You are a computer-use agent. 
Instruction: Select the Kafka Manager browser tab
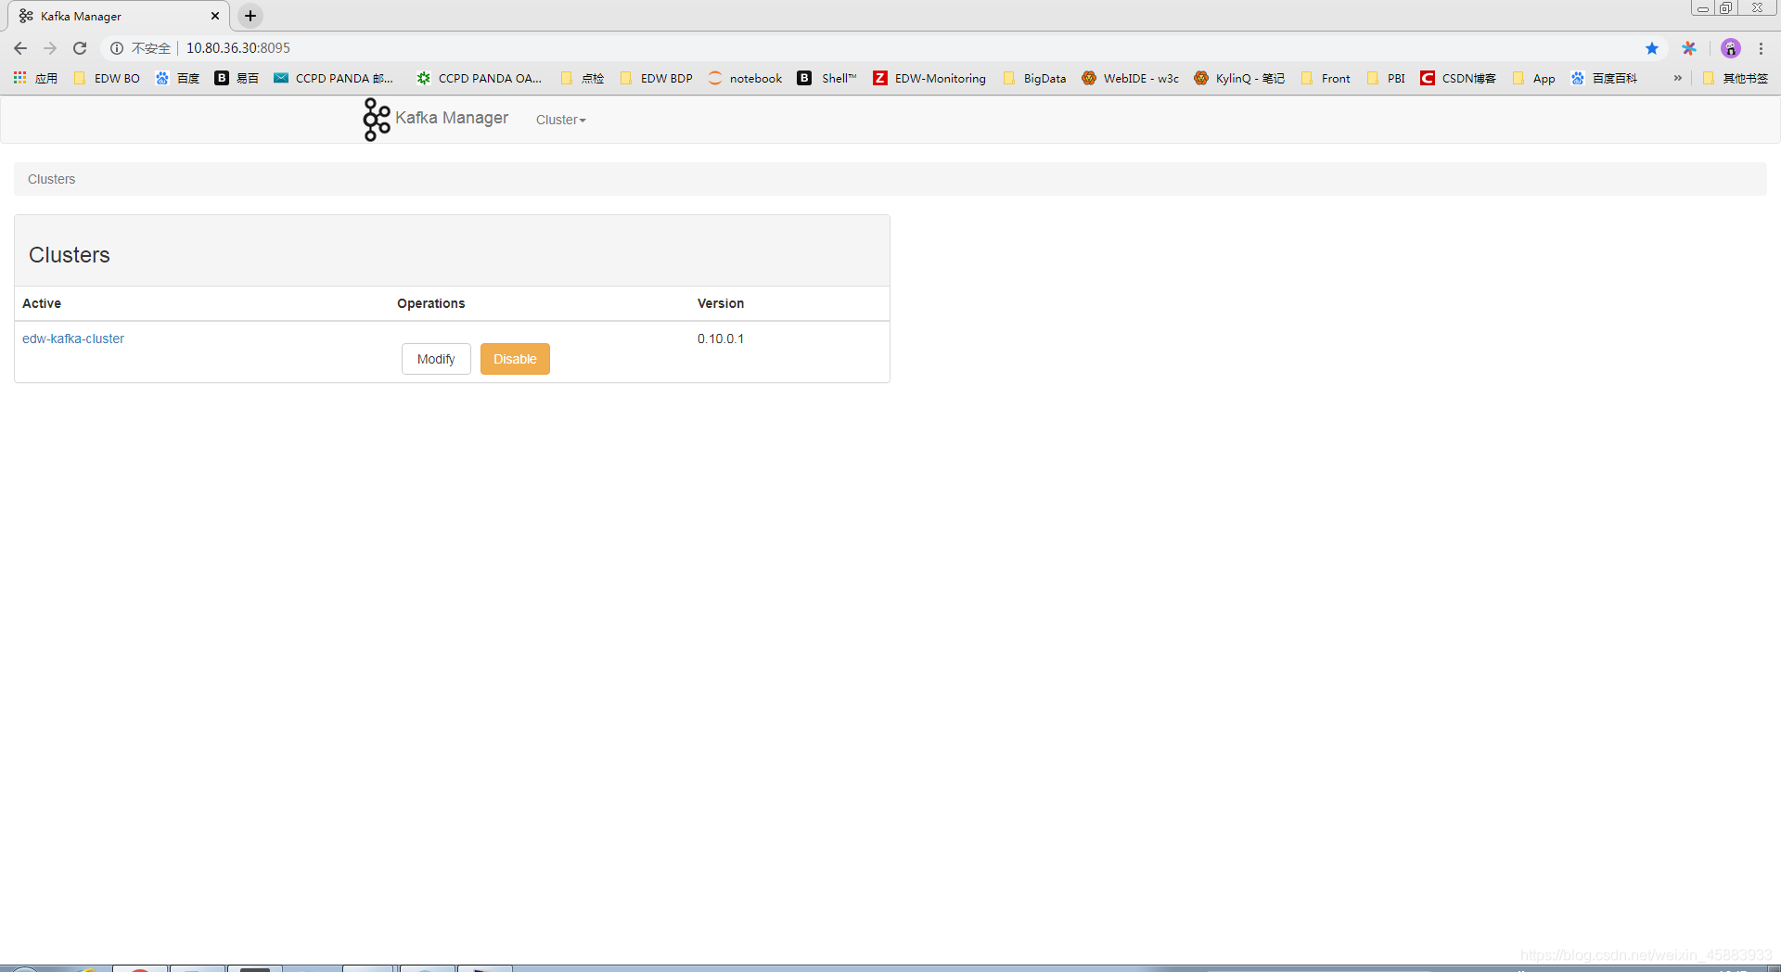click(118, 16)
